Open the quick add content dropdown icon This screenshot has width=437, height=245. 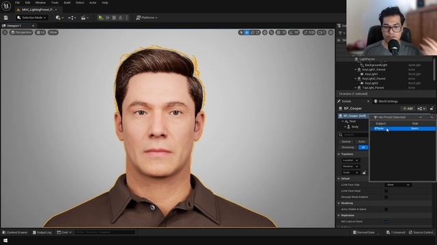tap(59, 18)
